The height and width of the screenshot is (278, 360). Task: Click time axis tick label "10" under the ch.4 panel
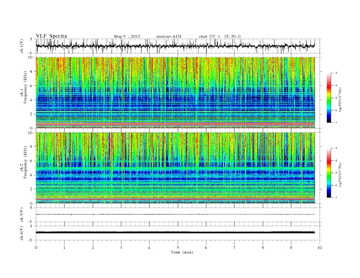coord(320,248)
